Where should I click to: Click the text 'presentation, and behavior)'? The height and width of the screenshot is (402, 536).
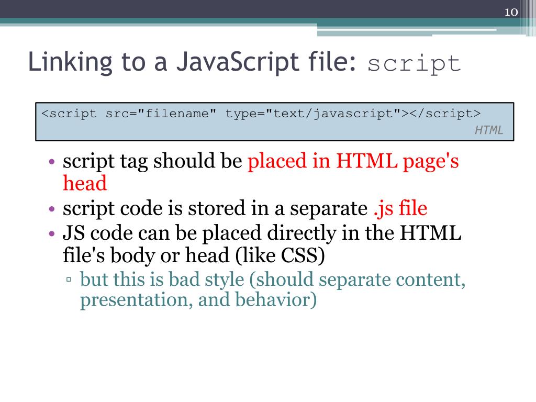point(198,300)
